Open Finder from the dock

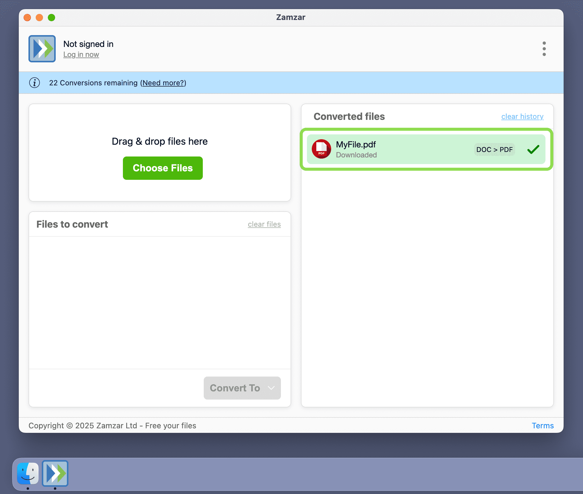28,473
